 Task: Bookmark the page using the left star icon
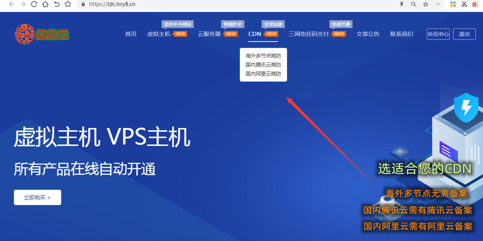tap(68, 4)
